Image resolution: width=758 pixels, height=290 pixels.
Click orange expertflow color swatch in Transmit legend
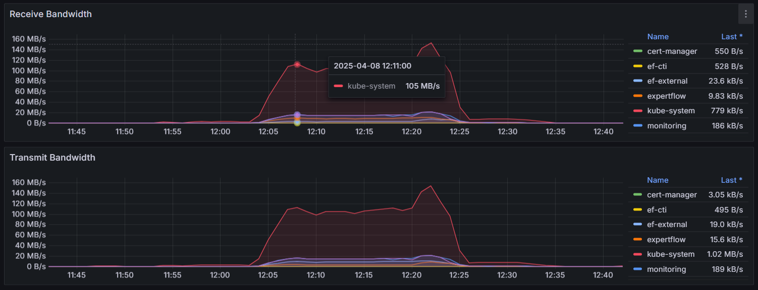[638, 240]
